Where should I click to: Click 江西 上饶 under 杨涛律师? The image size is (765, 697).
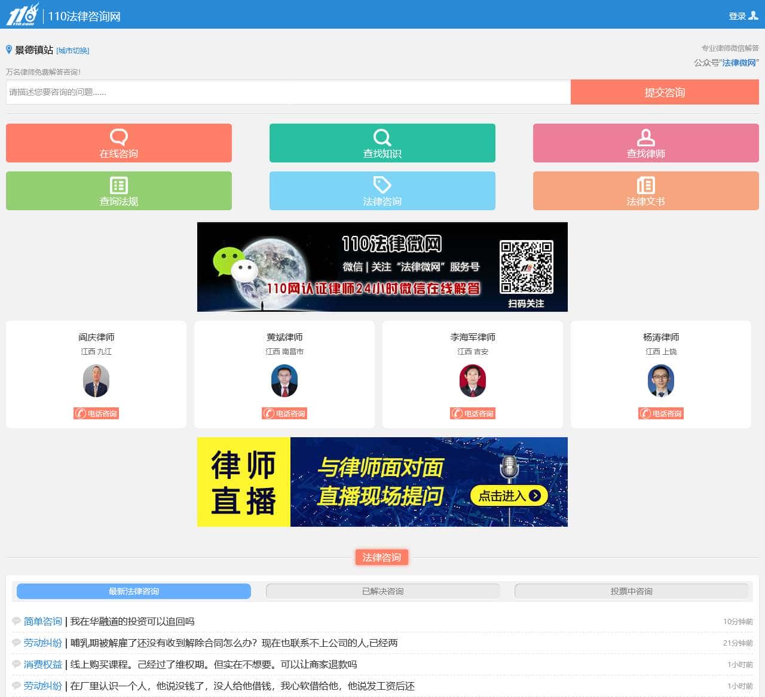pos(661,351)
